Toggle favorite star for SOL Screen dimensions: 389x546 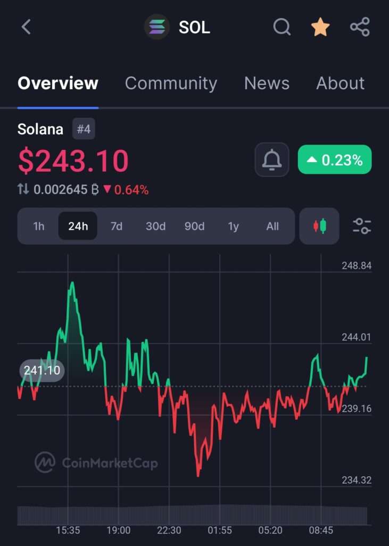(320, 27)
